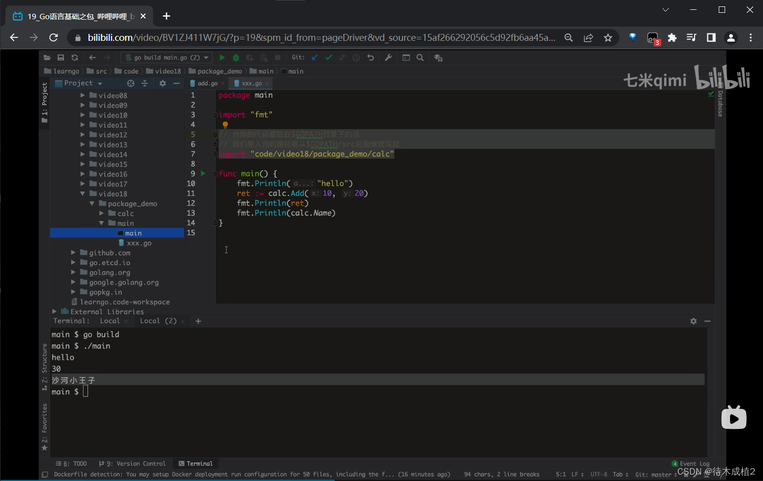This screenshot has height=481, width=763.
Task: Click the Git Commit checkmark icon
Action: click(x=329, y=58)
